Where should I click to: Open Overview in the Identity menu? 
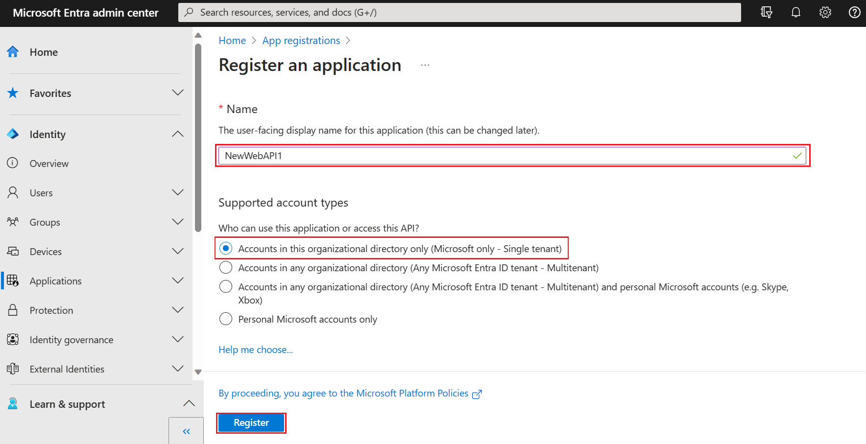(x=49, y=164)
